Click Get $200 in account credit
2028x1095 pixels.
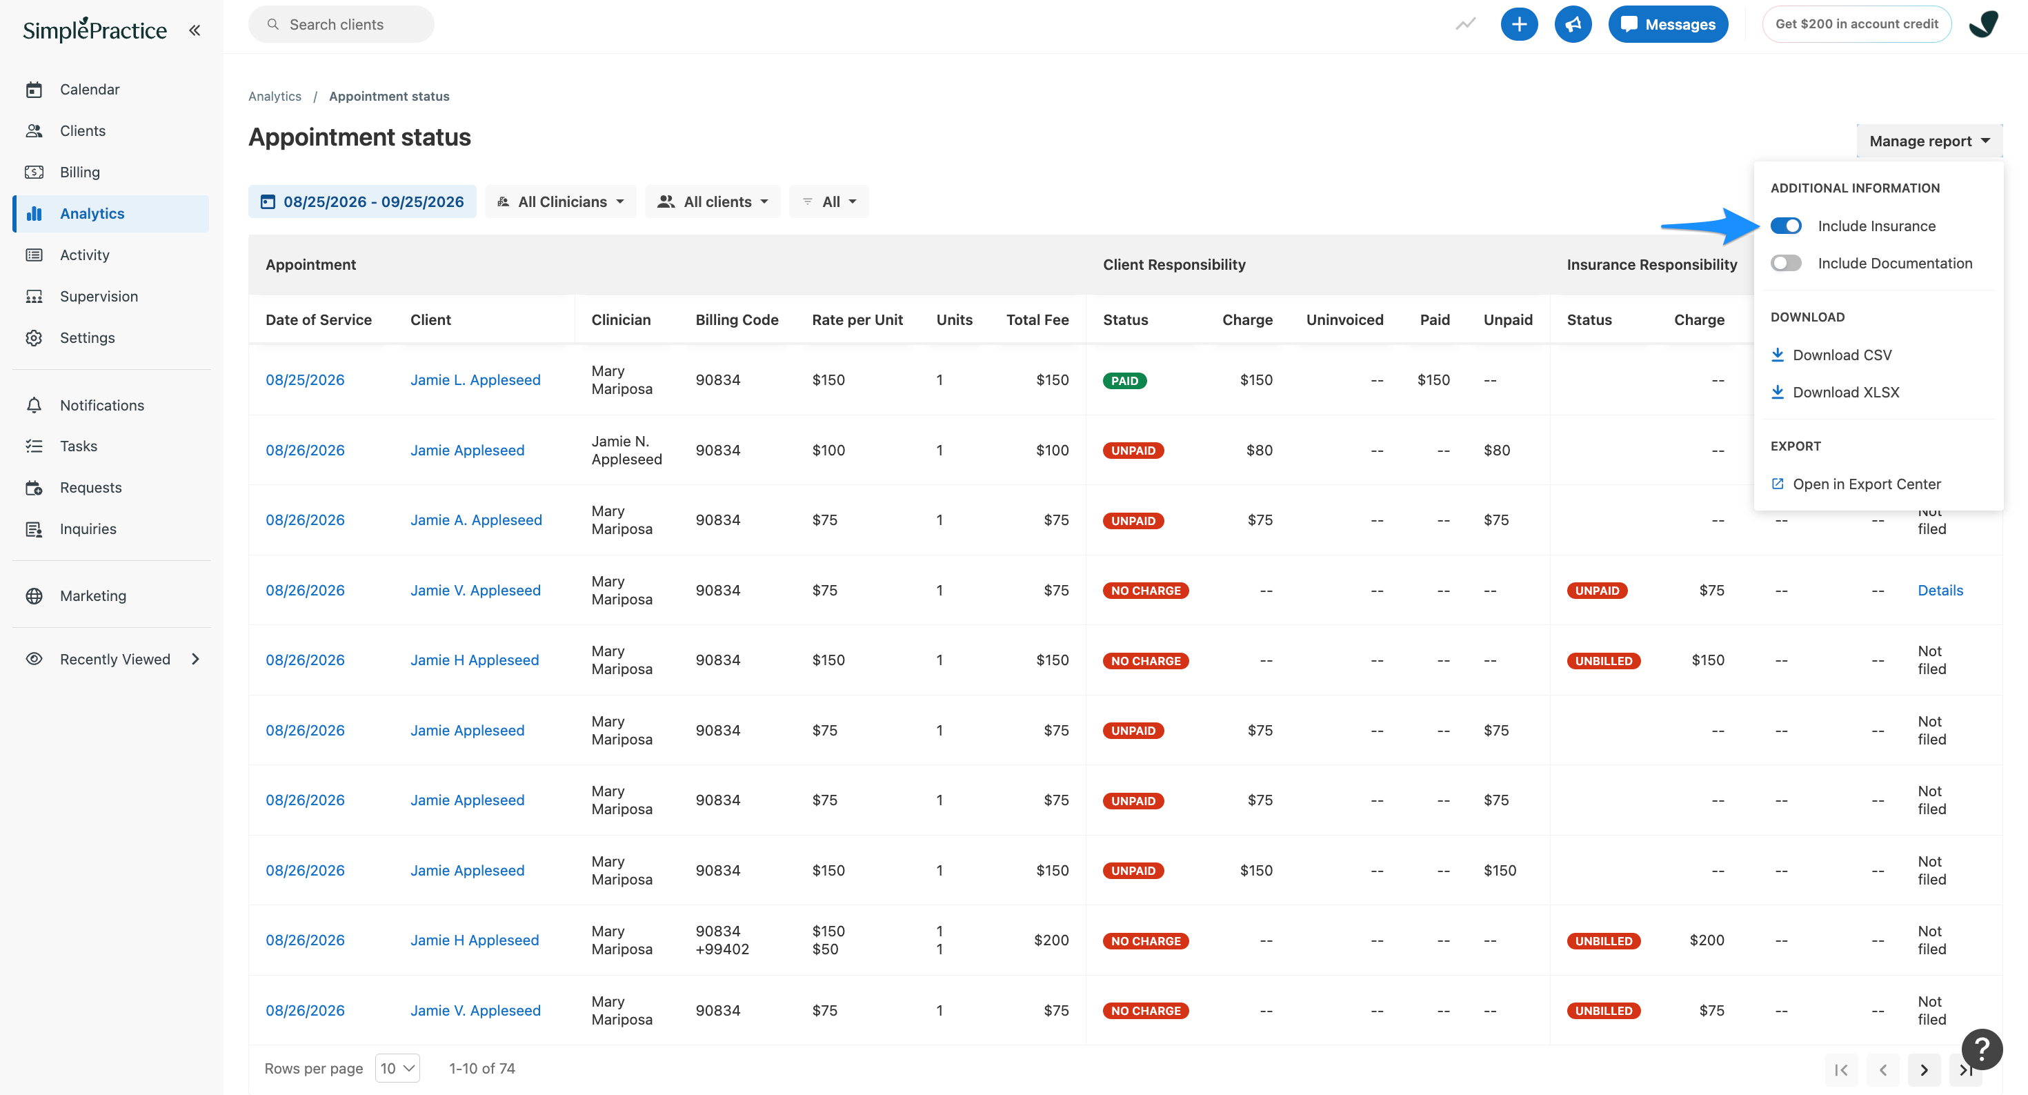(x=1856, y=23)
